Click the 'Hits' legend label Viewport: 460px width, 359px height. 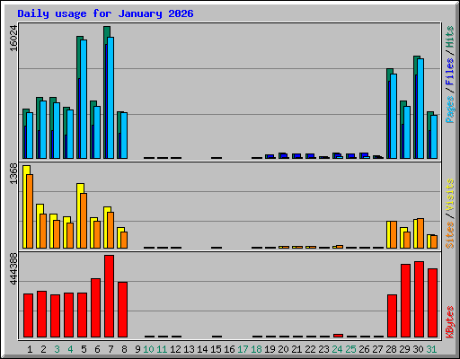click(450, 37)
